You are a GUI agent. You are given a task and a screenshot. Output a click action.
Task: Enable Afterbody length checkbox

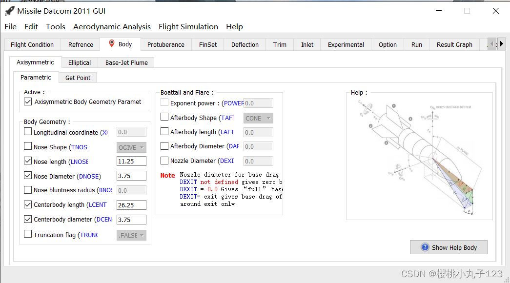[164, 131]
